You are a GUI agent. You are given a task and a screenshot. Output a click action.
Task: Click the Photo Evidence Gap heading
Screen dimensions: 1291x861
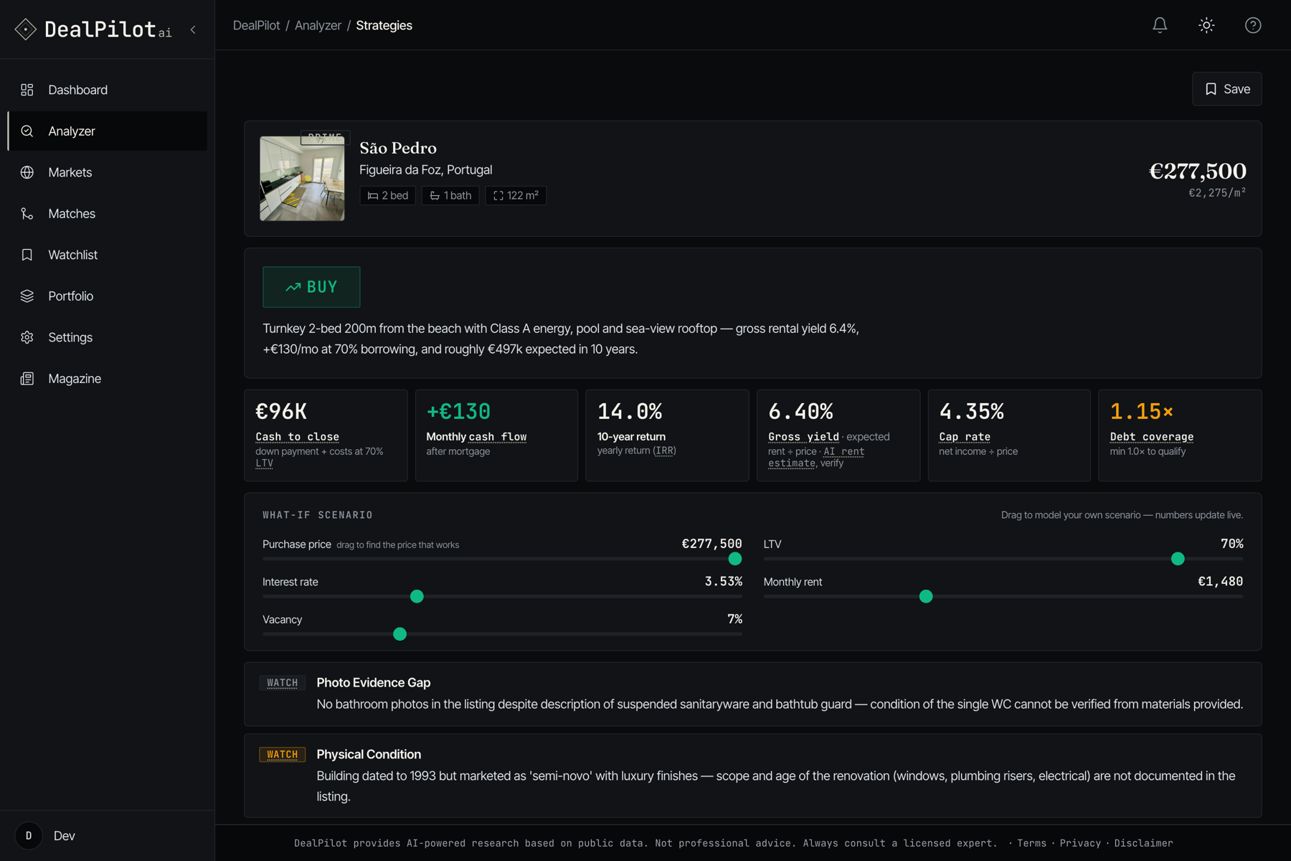373,683
